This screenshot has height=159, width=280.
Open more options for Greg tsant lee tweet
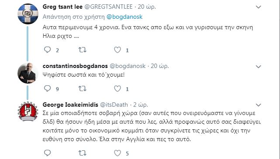259,7
